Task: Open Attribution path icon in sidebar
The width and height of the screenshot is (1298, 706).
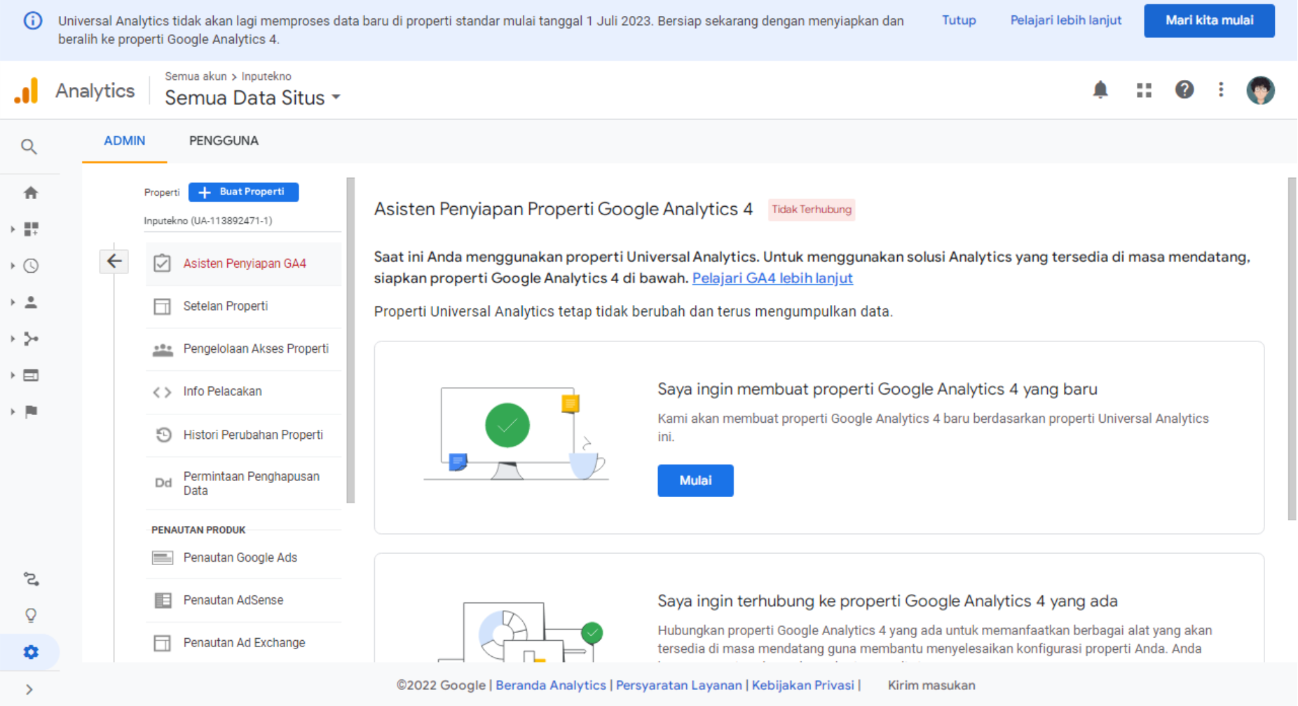Action: click(31, 579)
